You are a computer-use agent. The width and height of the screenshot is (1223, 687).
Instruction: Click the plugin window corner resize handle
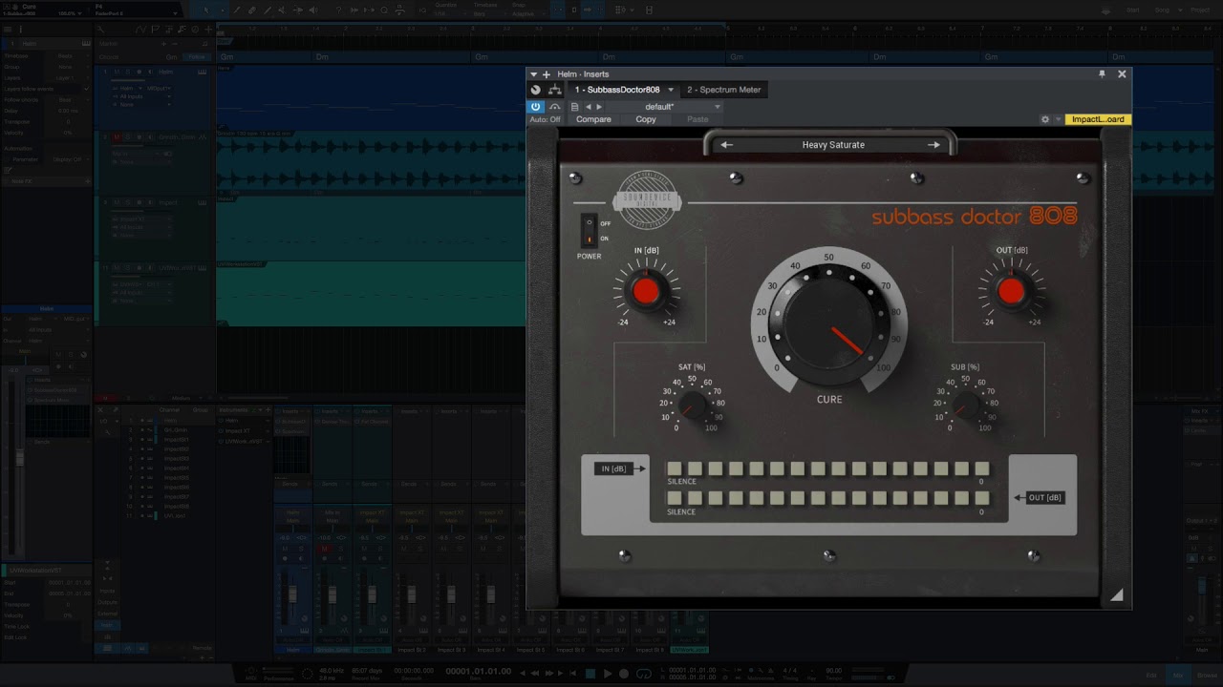point(1116,595)
